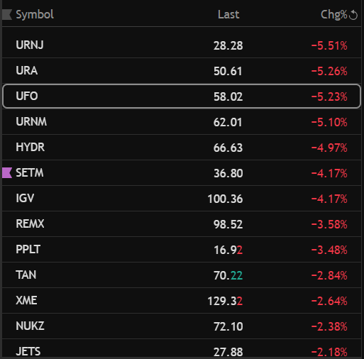Open the URA ticker row
The width and height of the screenshot is (364, 359).
(182, 71)
